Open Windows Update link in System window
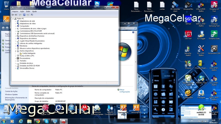This screenshot has width=221, height=124. [x=11, y=95]
